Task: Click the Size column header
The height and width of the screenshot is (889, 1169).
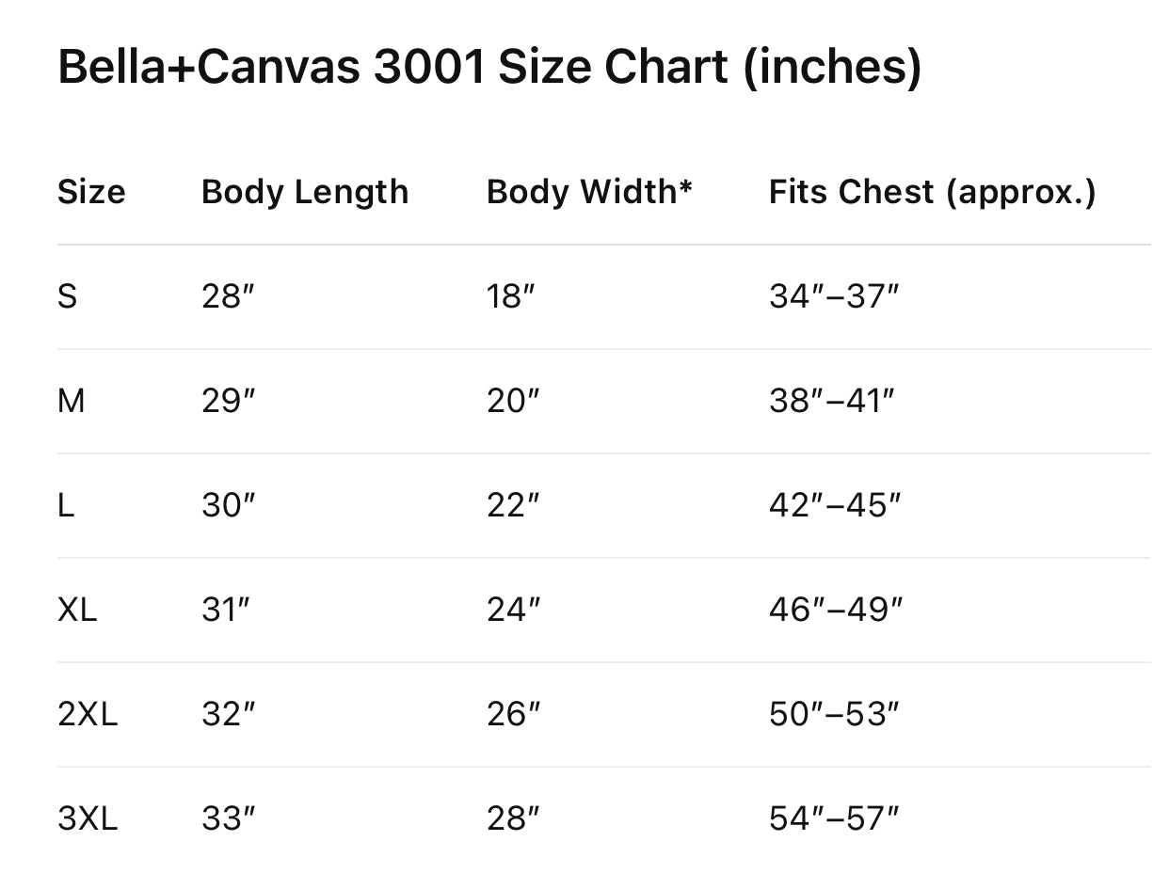Action: point(91,192)
